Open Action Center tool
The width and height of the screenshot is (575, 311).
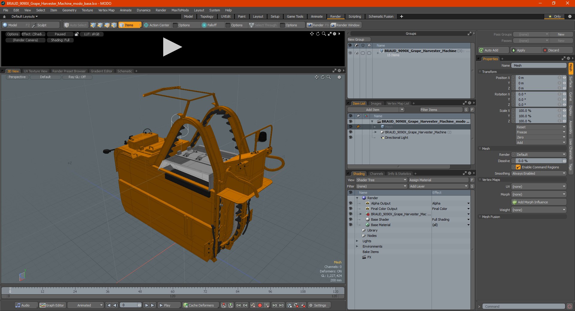157,25
